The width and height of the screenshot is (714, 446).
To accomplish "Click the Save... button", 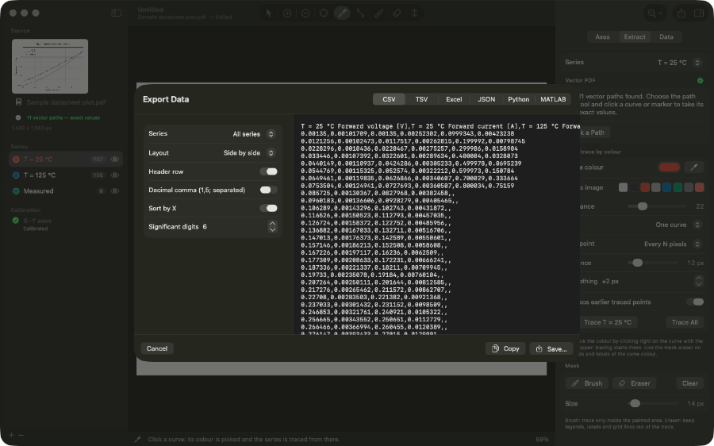I will point(551,348).
